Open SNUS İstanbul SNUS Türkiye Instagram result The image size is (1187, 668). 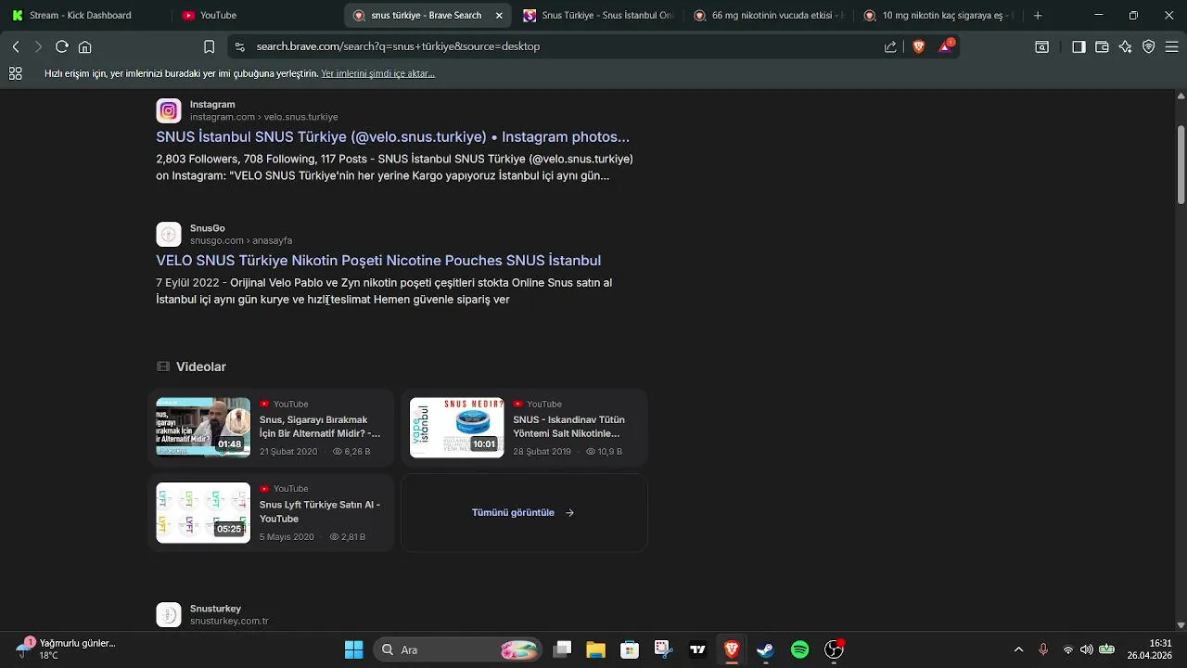tap(392, 136)
